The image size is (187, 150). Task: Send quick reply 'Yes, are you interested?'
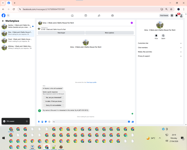(53, 97)
